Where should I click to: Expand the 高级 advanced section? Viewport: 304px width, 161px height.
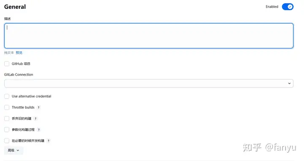[x=14, y=150]
